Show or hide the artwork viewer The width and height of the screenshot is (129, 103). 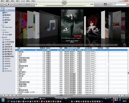tap(16, 95)
